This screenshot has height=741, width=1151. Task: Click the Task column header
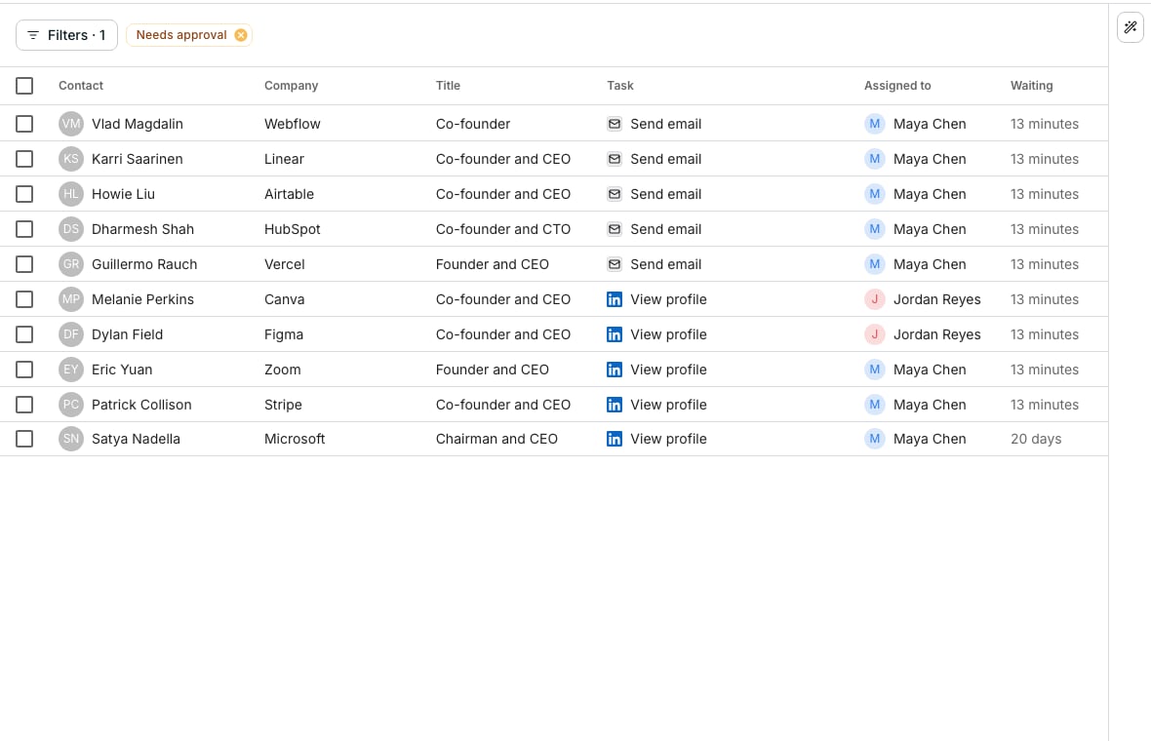pos(620,86)
